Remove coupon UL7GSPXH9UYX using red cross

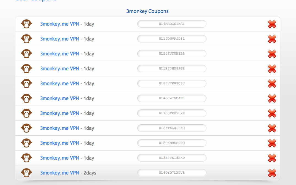pos(272,113)
